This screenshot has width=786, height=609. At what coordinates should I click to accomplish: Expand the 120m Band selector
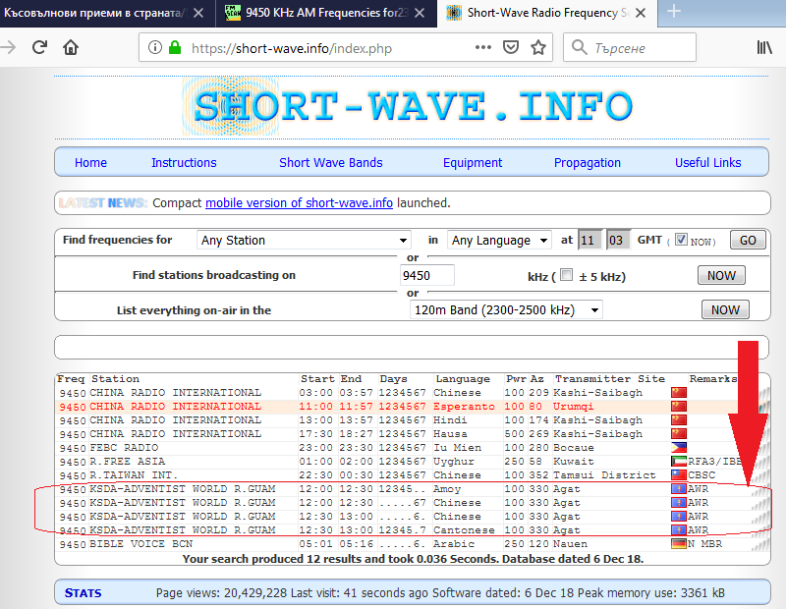click(x=506, y=309)
